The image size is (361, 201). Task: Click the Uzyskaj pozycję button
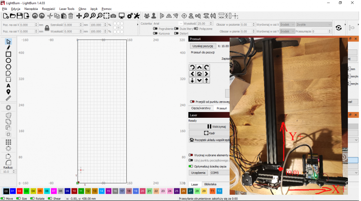coord(203,46)
